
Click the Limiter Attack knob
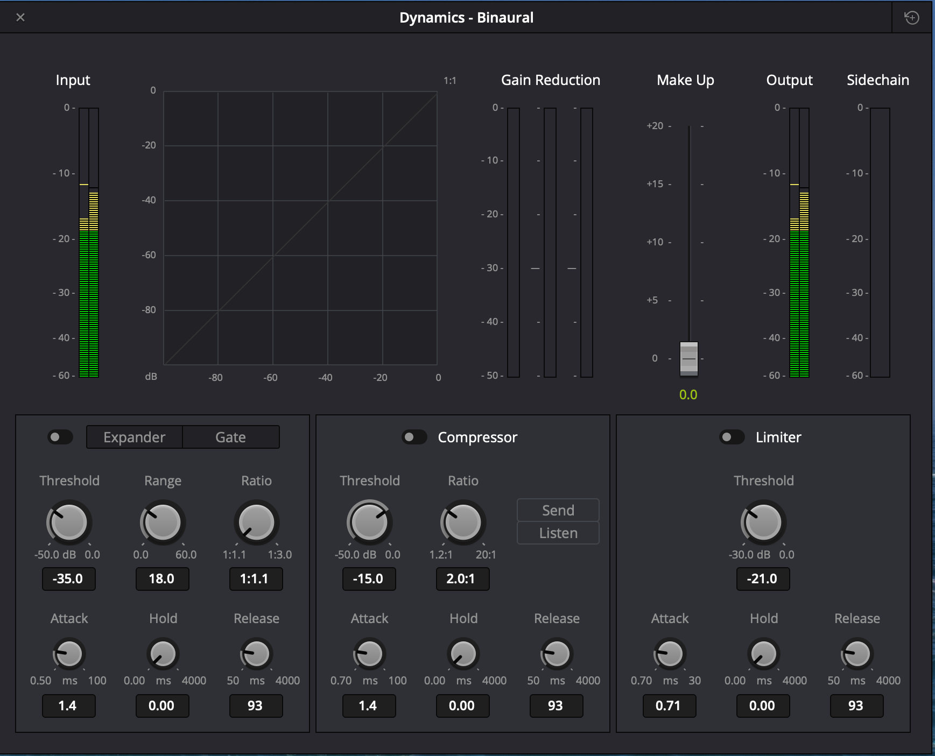670,654
